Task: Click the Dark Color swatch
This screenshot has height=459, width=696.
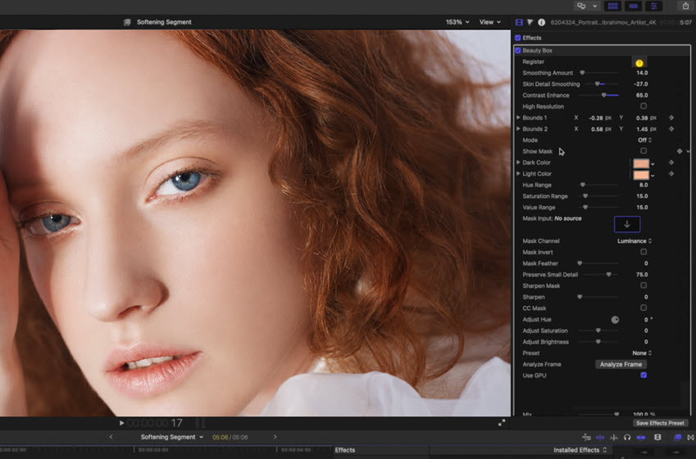Action: tap(640, 163)
